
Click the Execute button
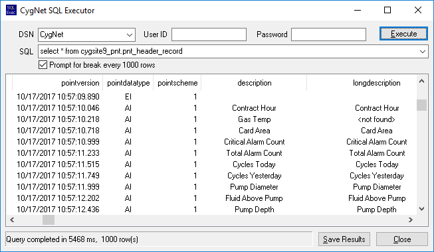403,34
